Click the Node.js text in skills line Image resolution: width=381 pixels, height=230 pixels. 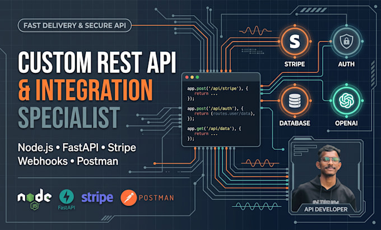(35, 148)
